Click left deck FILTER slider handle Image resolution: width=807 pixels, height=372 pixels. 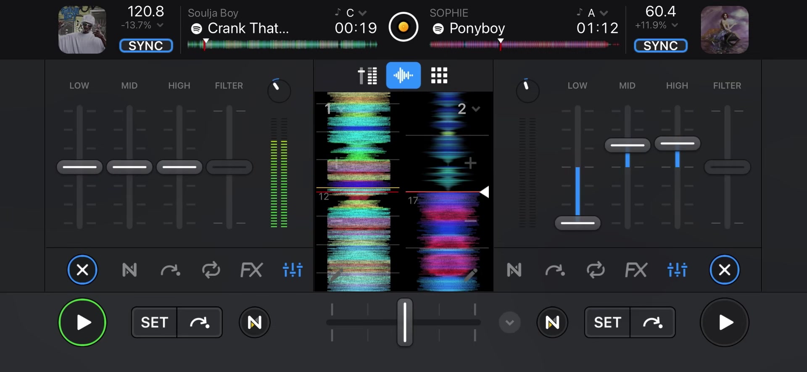(229, 167)
